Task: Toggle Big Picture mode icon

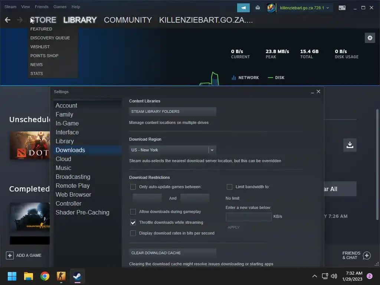Action: 342,8
